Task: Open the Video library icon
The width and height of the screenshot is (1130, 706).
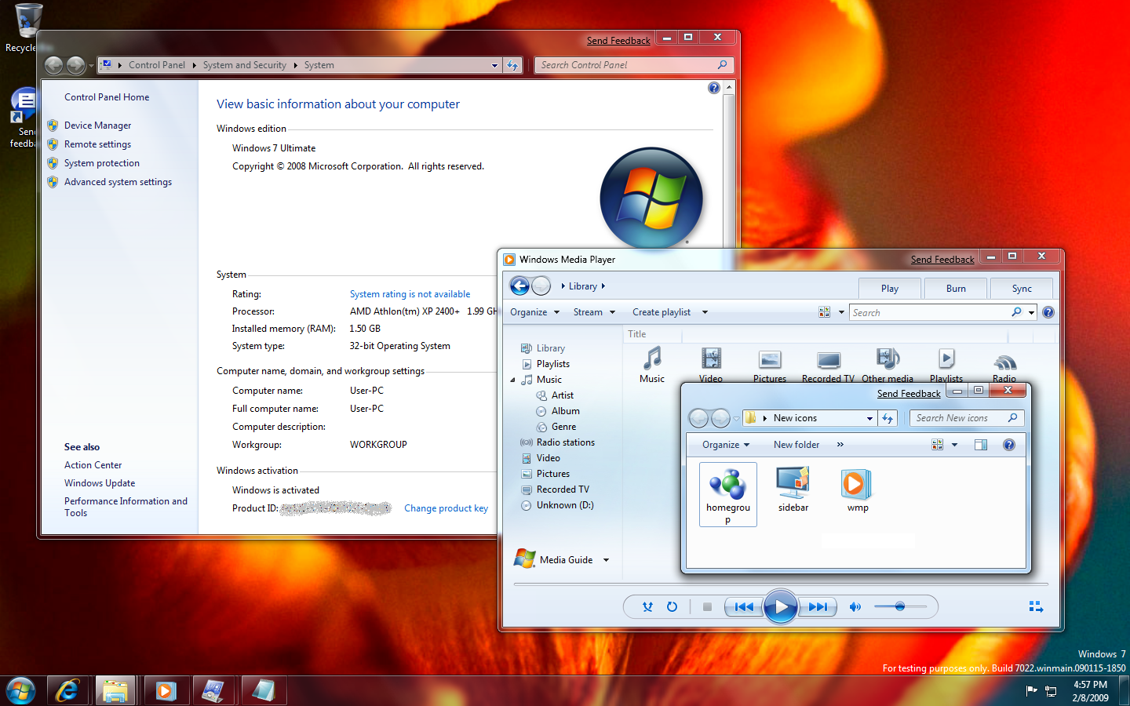Action: point(711,366)
